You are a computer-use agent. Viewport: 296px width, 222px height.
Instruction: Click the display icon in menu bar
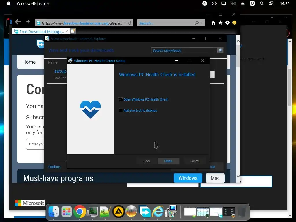(224, 3)
